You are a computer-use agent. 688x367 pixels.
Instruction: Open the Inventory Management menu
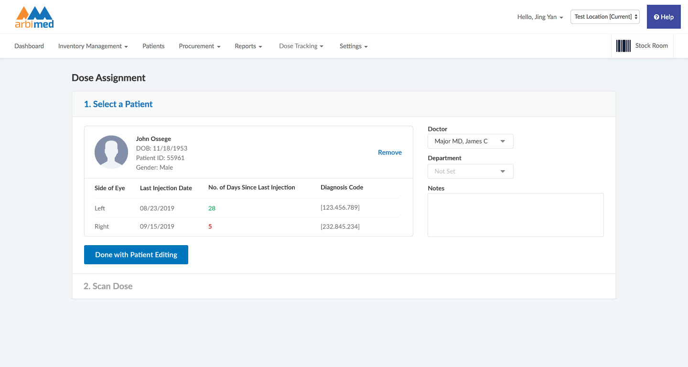(93, 46)
